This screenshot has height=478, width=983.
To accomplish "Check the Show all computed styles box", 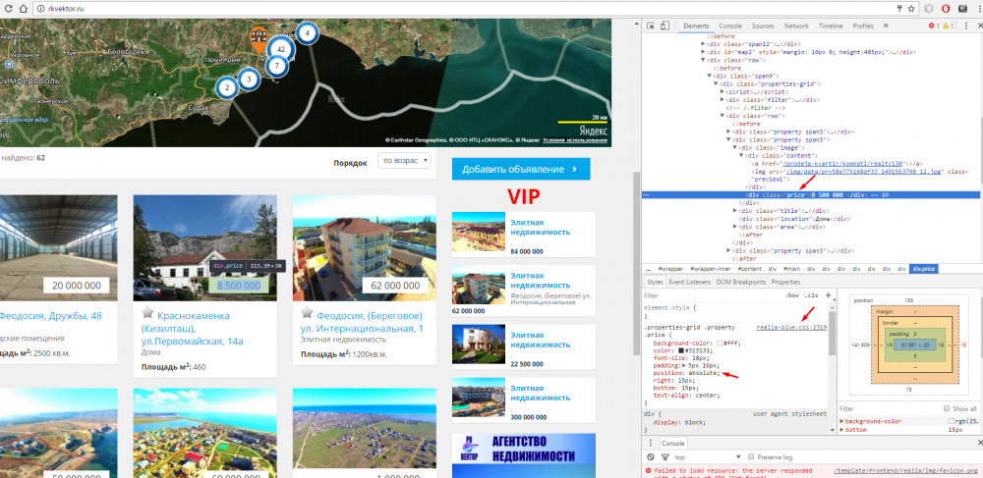I will tap(948, 408).
